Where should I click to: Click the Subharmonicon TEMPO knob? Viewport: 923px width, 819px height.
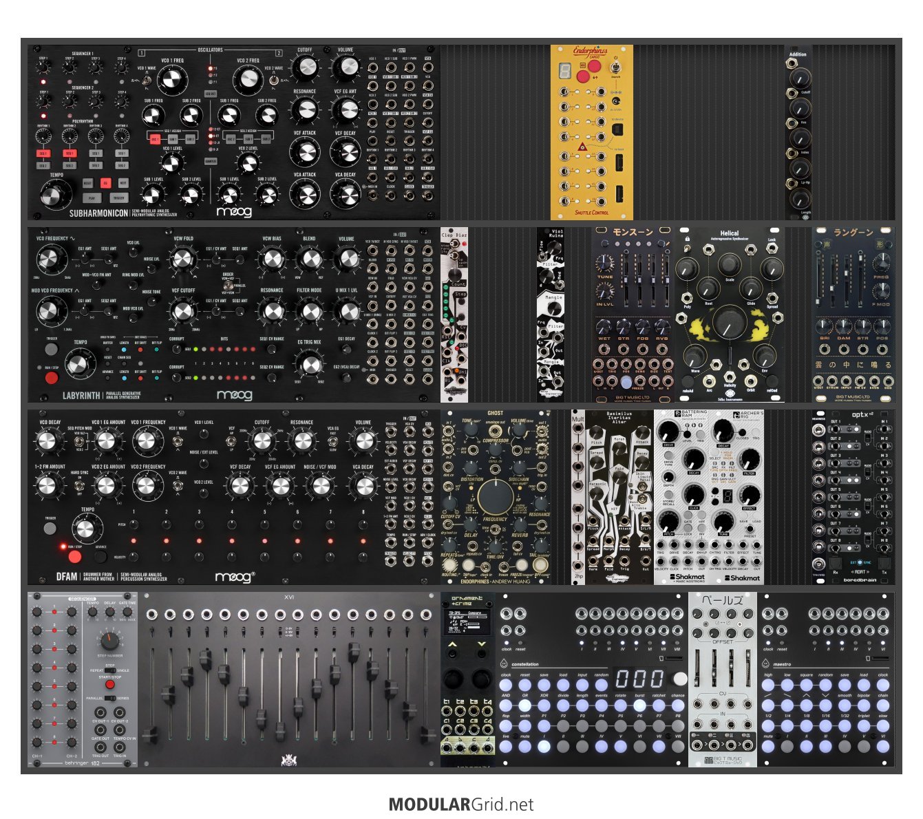pos(54,195)
